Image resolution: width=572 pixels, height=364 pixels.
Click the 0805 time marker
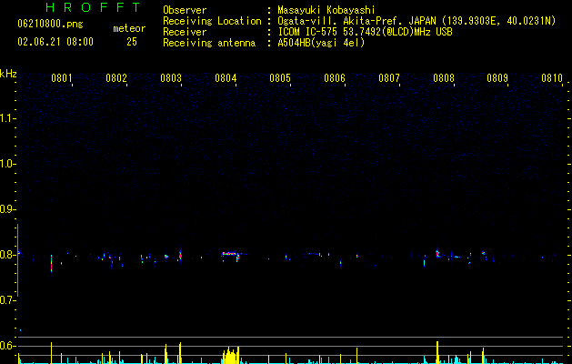coord(280,78)
